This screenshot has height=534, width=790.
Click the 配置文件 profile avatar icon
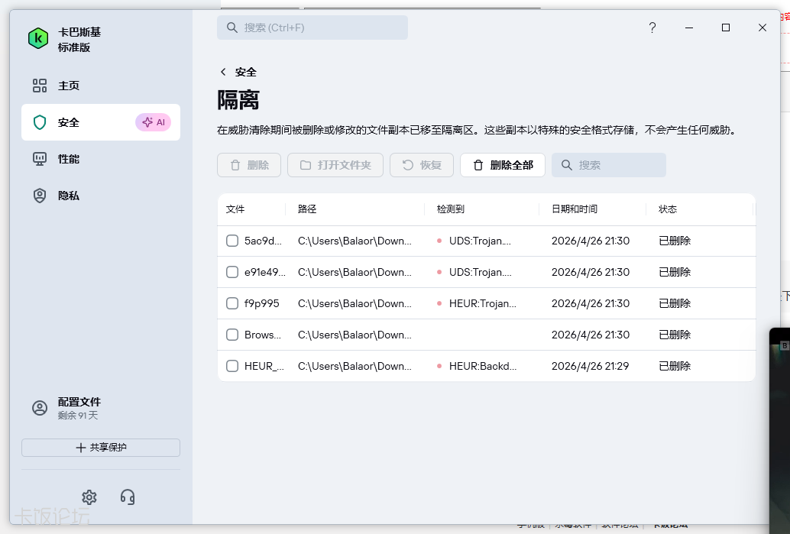(39, 408)
